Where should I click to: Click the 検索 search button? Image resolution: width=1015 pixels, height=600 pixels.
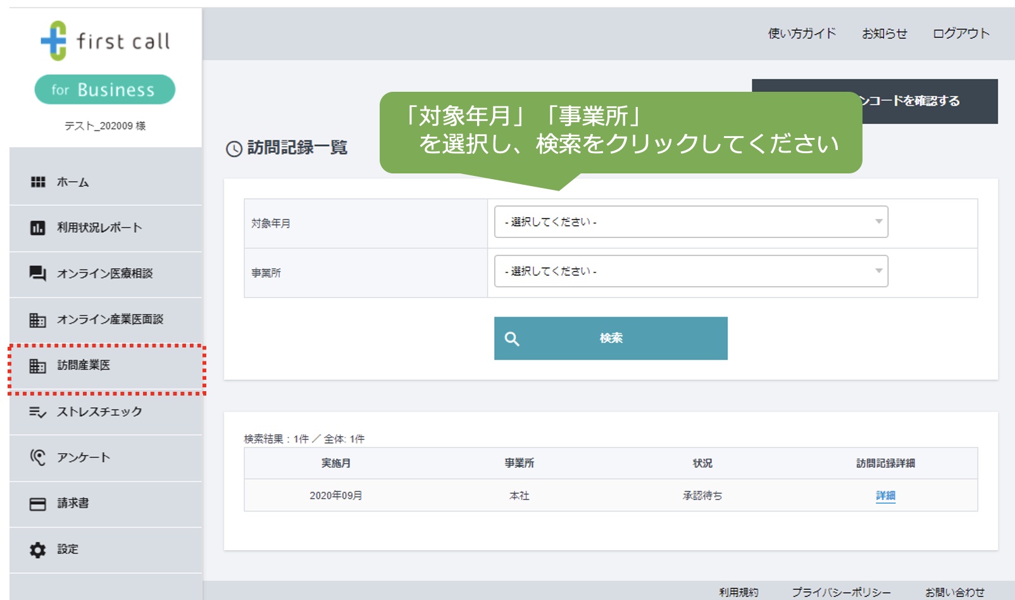point(610,338)
